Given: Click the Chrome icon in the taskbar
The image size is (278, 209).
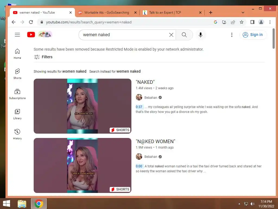Looking at the screenshot, I should [39, 204].
